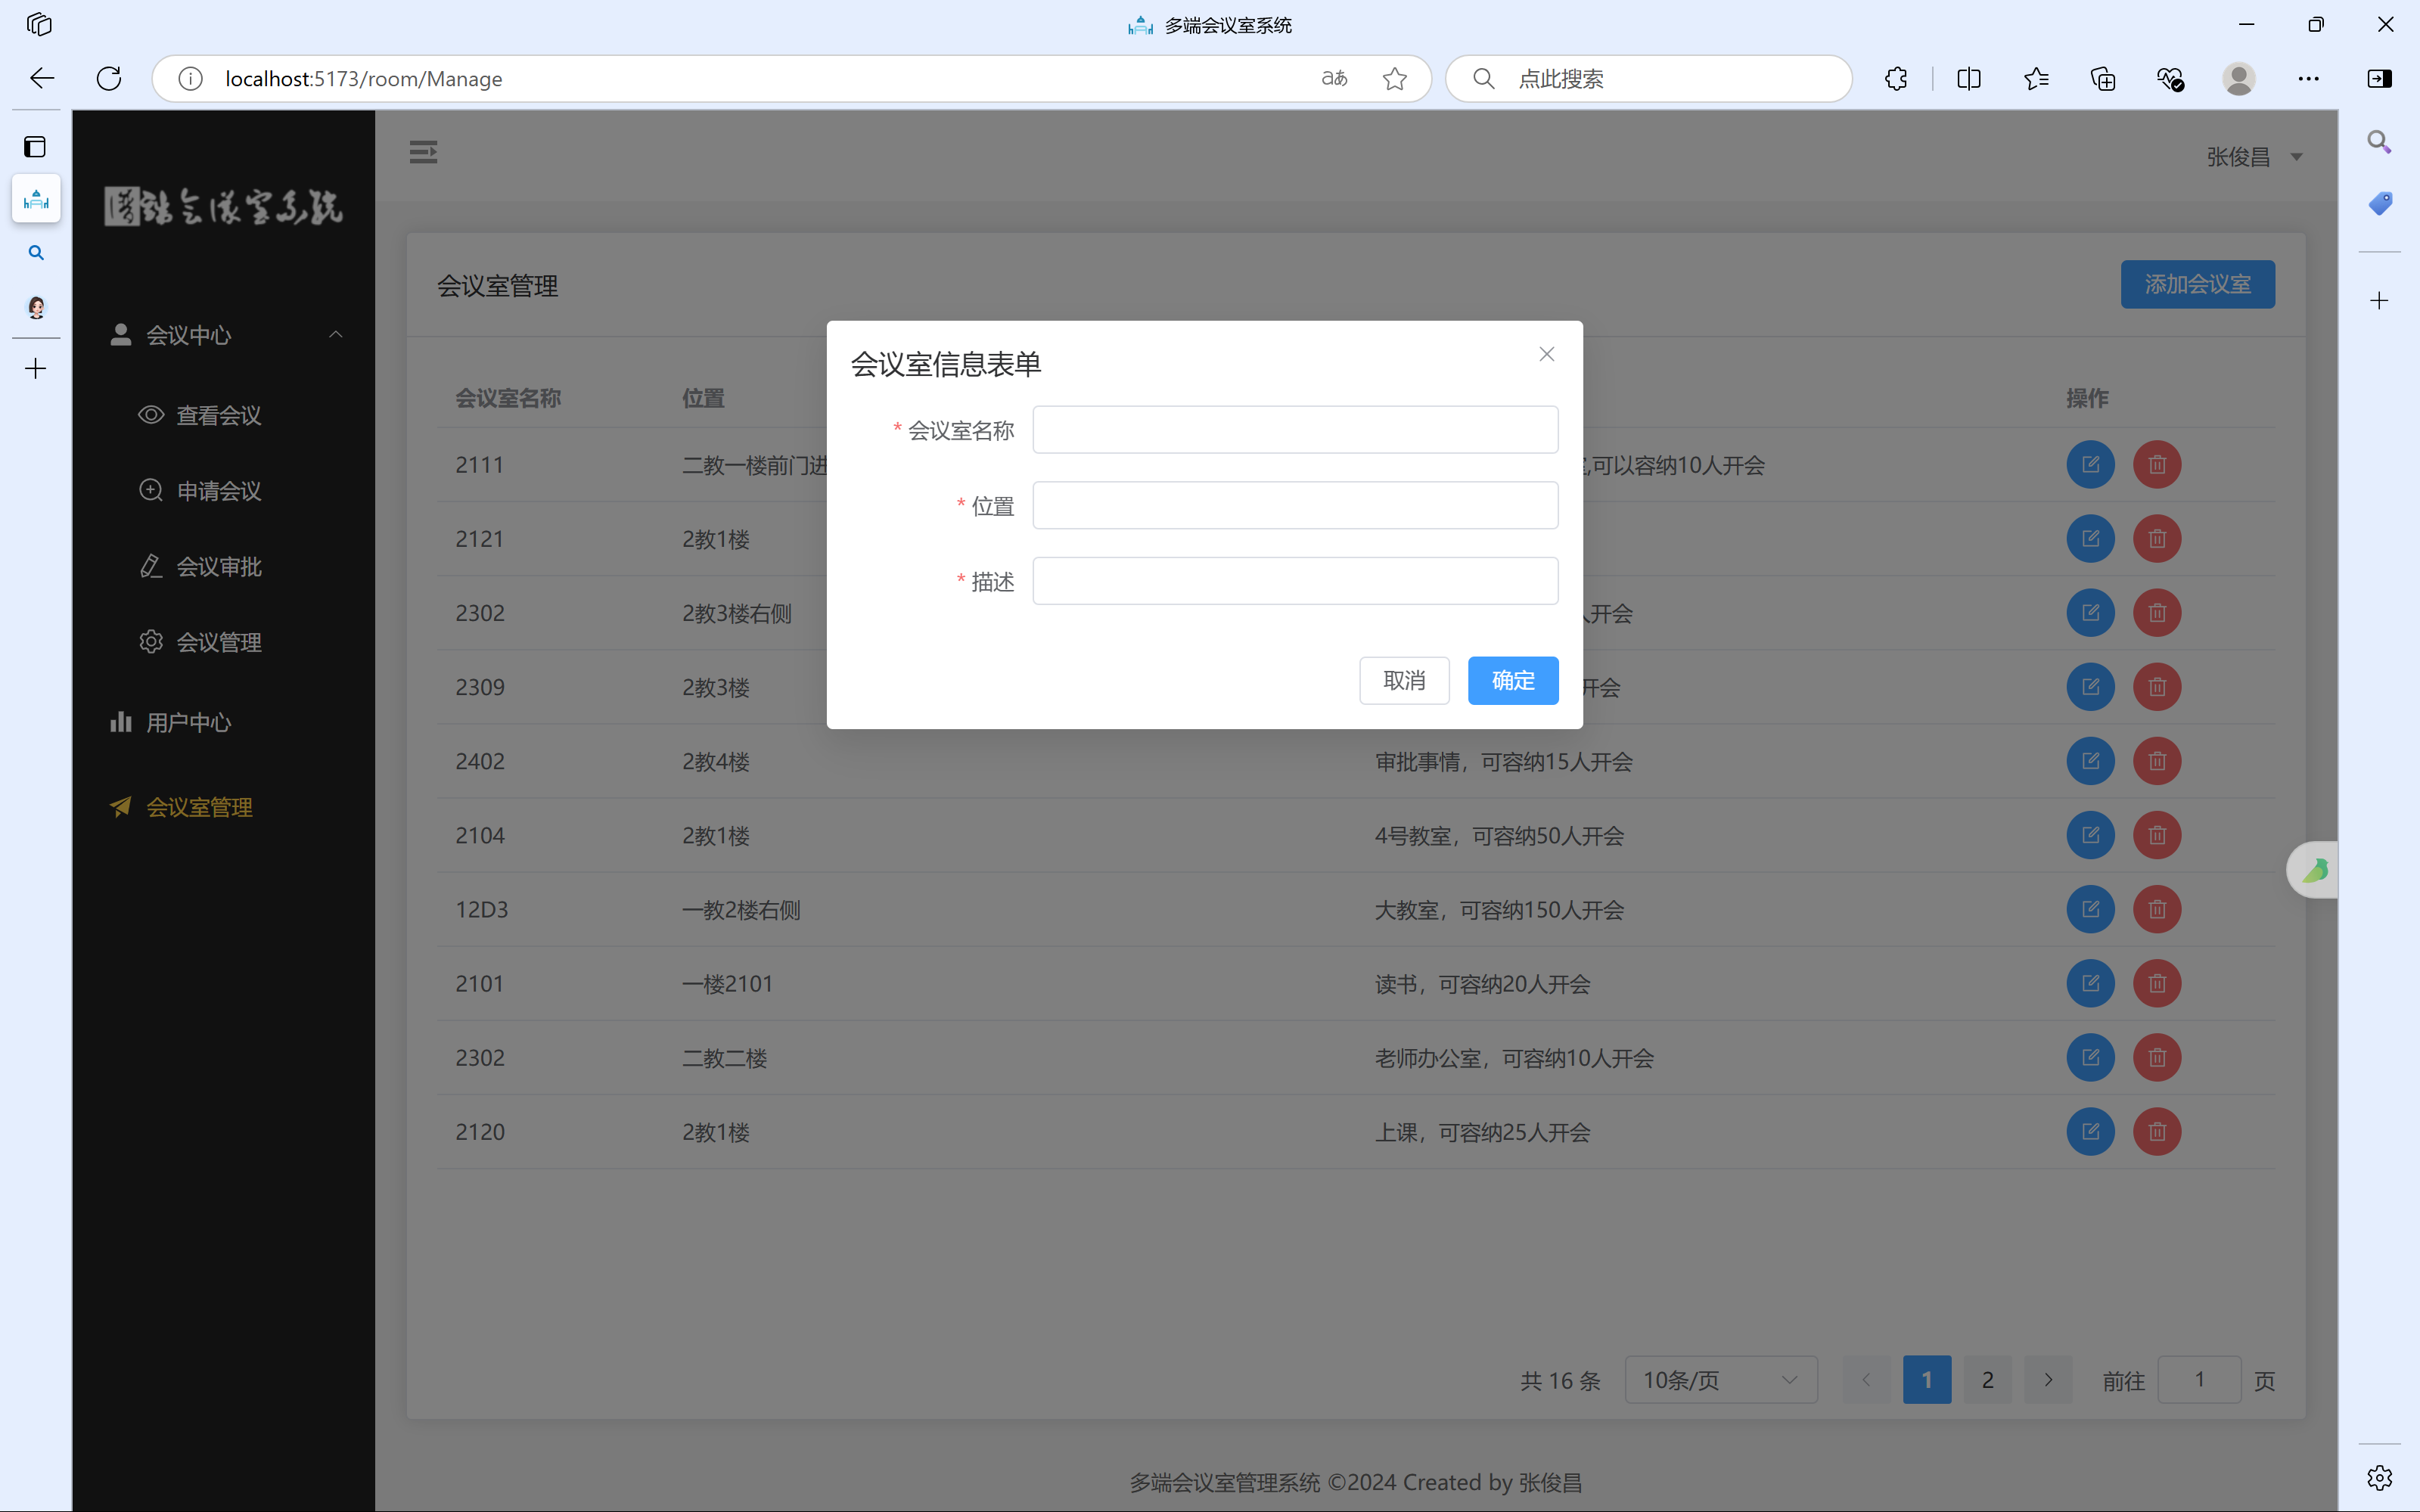The height and width of the screenshot is (1512, 2420).
Task: Go to next page arrow
Action: [2048, 1380]
